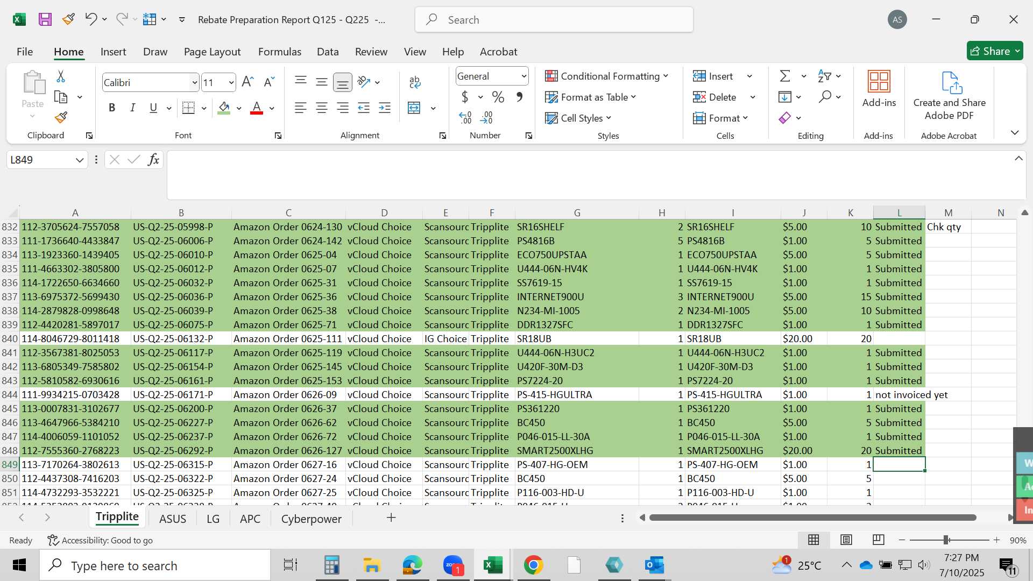Click Accessibility: Good to go status
1033x581 pixels.
[100, 540]
